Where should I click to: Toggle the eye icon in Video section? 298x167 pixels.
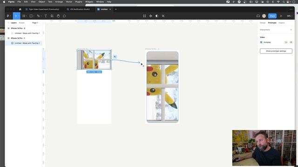click(x=291, y=42)
